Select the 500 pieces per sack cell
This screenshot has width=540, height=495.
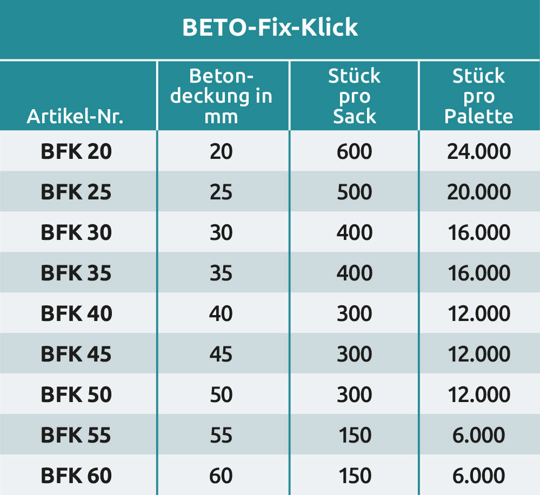tap(354, 192)
